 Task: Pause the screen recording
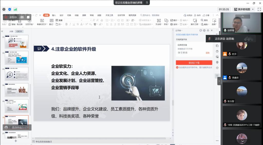pos(22,17)
